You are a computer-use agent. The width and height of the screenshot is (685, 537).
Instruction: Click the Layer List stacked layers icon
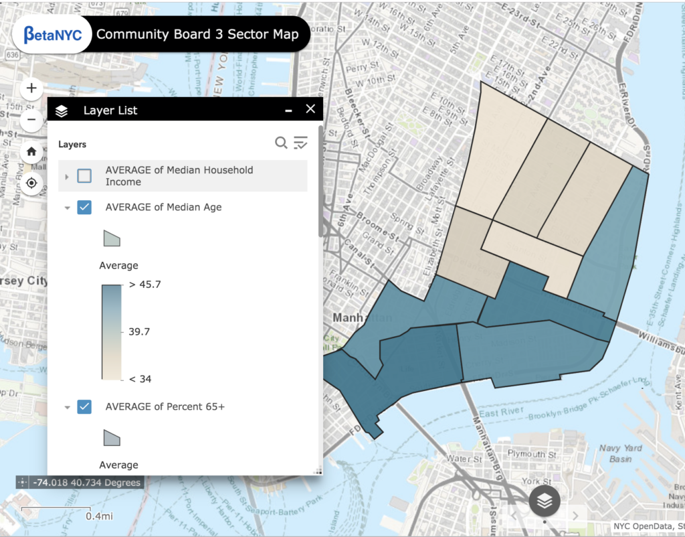coord(62,109)
